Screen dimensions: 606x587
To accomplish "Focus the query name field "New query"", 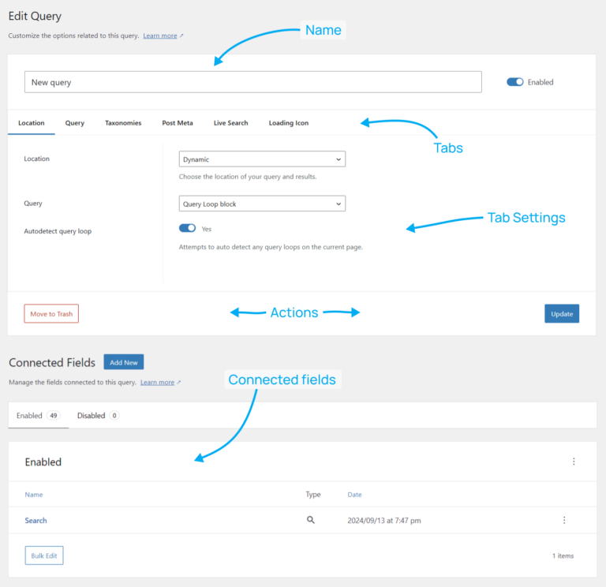I will (253, 82).
